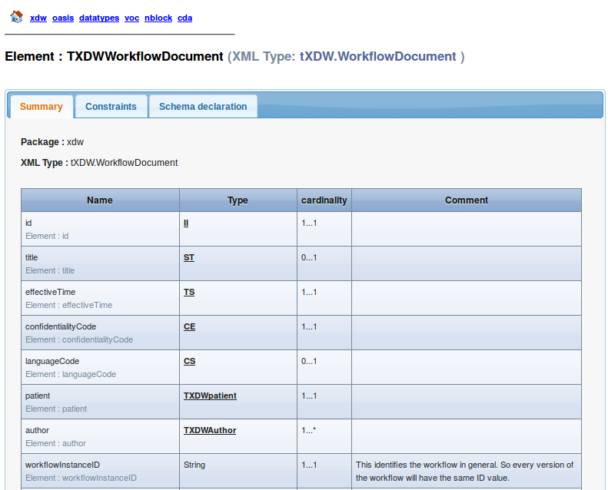The height and width of the screenshot is (490, 608).
Task: Switch to the Summary tab
Action: coord(42,107)
